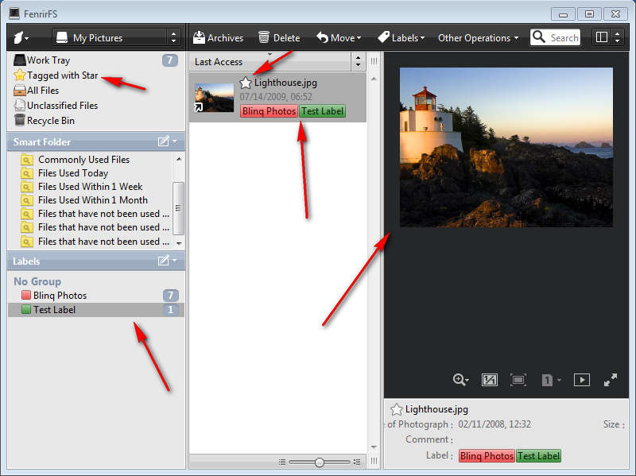Open Unclassified Files list
Image resolution: width=636 pixels, height=476 pixels.
[62, 106]
